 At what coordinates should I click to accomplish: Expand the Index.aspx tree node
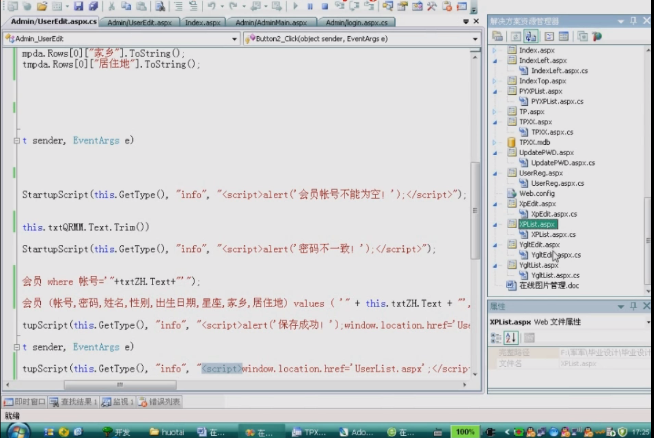point(495,50)
